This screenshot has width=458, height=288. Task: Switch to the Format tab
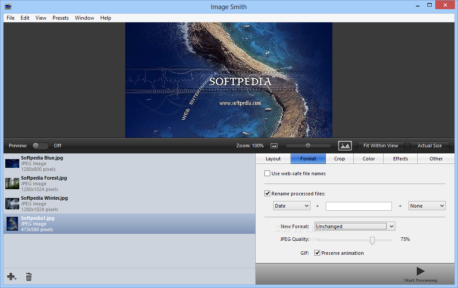pos(308,159)
